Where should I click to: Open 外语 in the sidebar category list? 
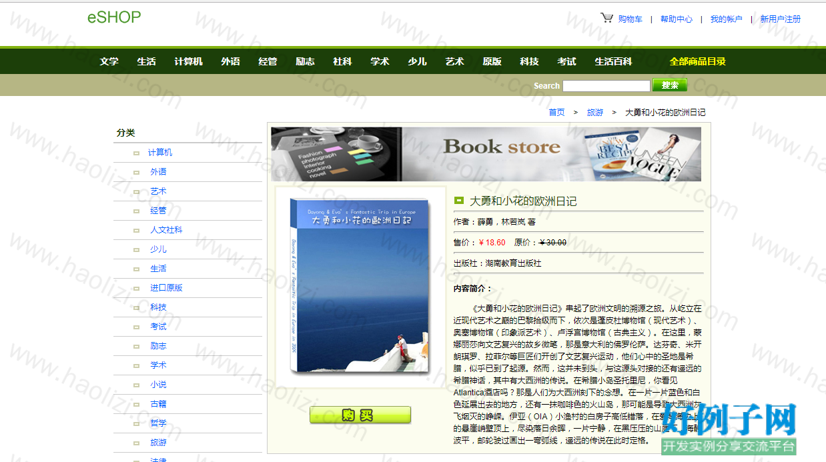click(158, 172)
